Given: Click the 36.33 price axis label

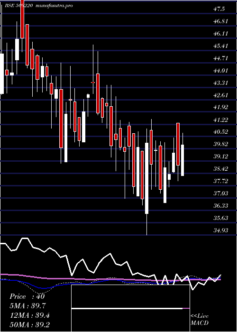Looking at the screenshot, I should (x=220, y=205).
